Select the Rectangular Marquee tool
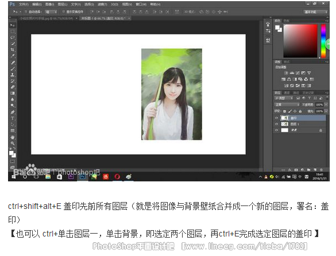Screen dimensions: 336x256 (13, 32)
